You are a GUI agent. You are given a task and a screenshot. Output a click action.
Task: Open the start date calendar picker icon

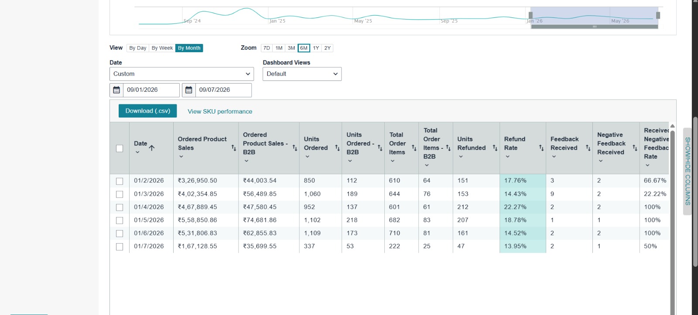[116, 90]
